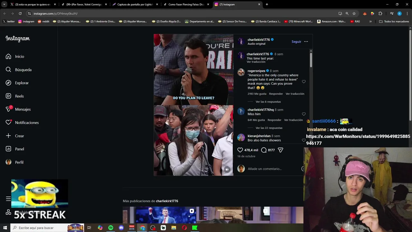Like rogersnipes comment
412x232 pixels.
click(304, 82)
